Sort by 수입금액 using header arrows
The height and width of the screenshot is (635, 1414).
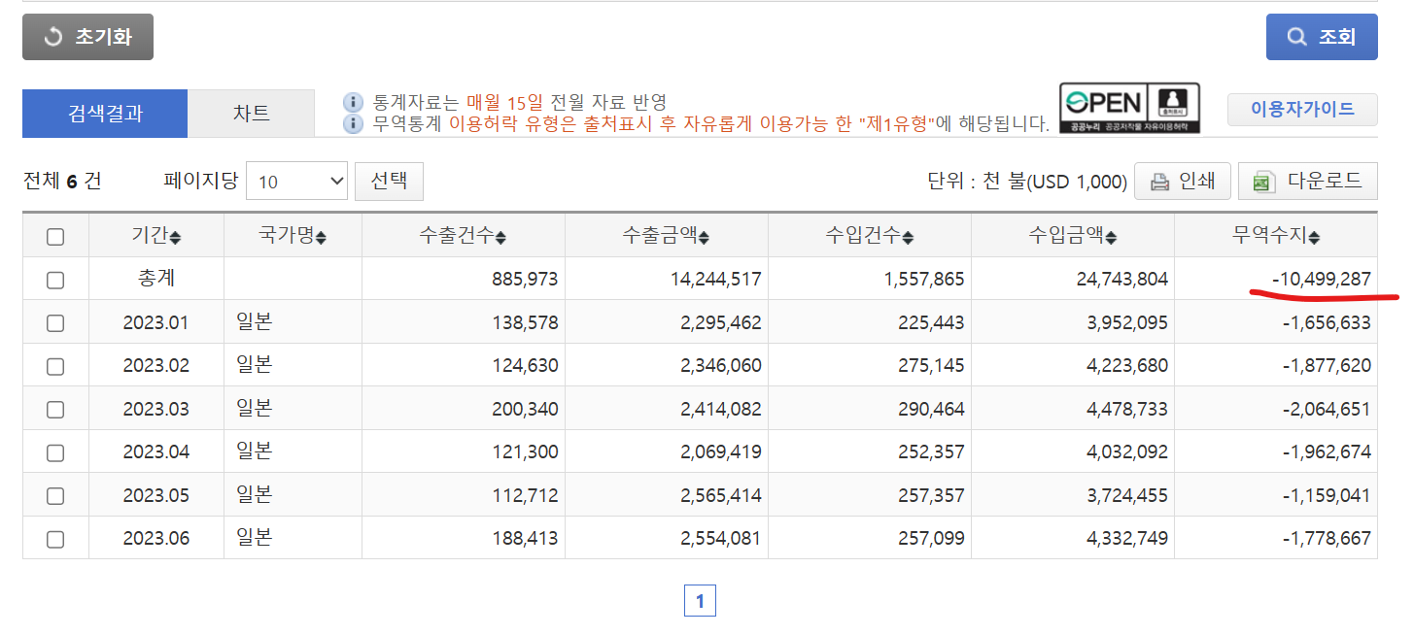coord(1110,237)
